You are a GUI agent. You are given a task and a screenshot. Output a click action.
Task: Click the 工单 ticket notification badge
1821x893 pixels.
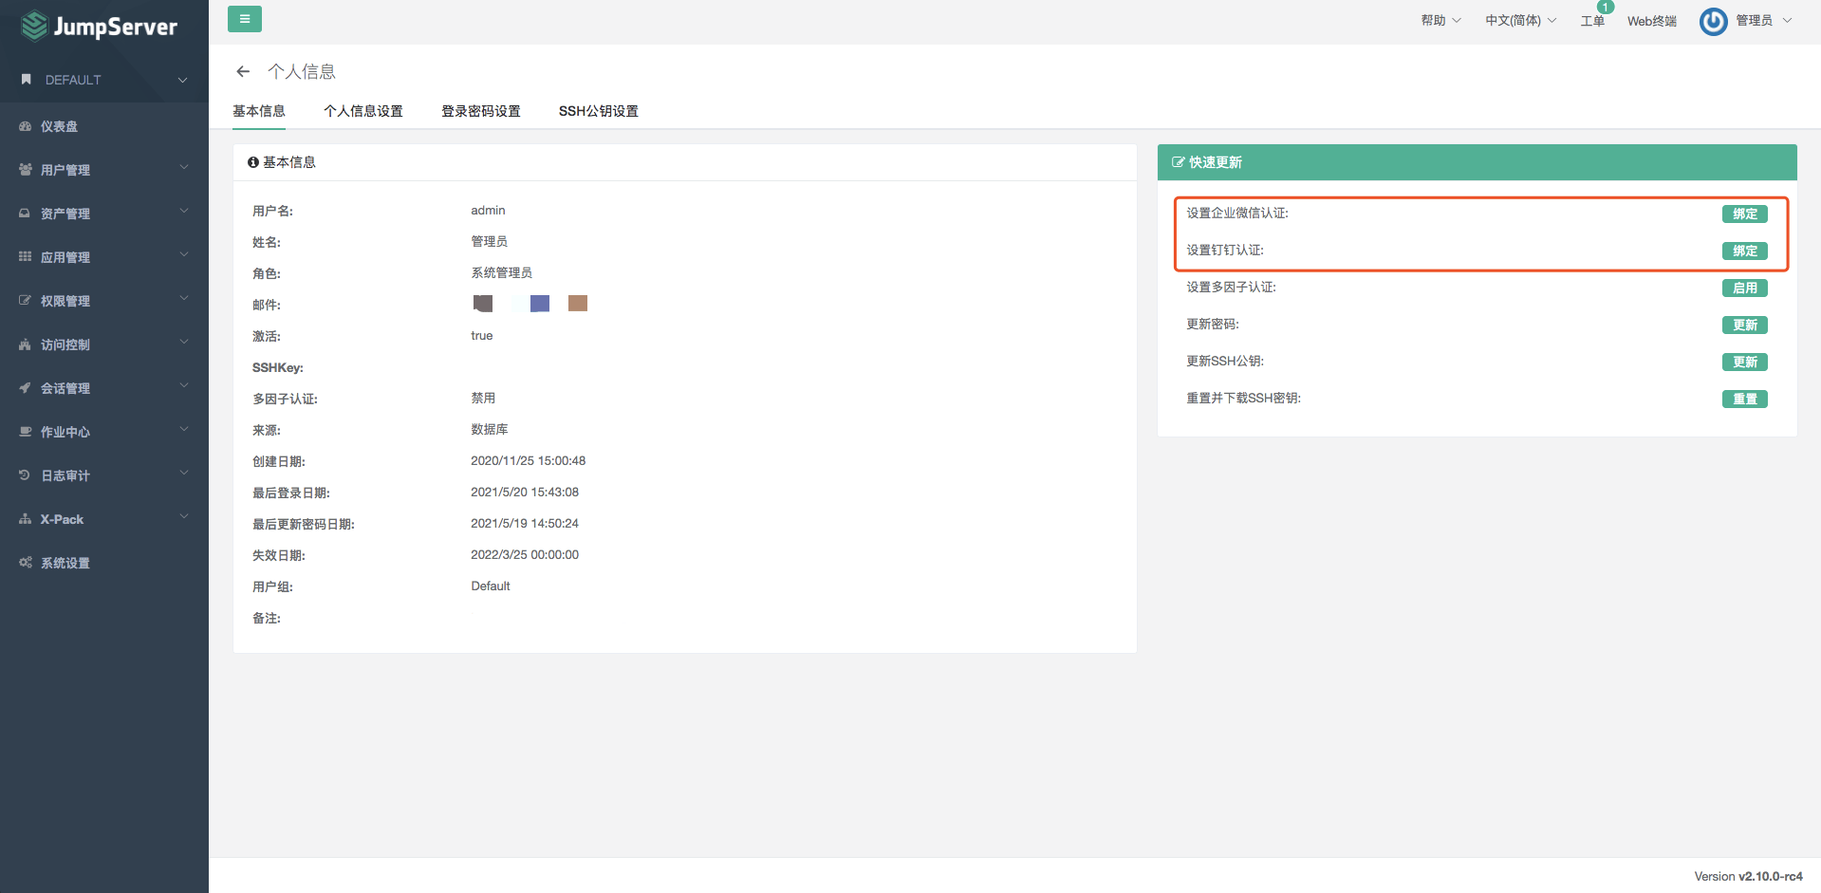point(1605,8)
